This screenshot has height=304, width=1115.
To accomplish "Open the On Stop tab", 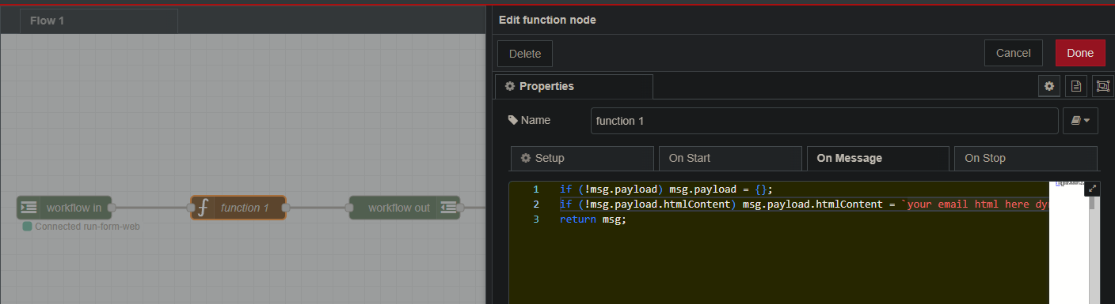I will (1026, 158).
